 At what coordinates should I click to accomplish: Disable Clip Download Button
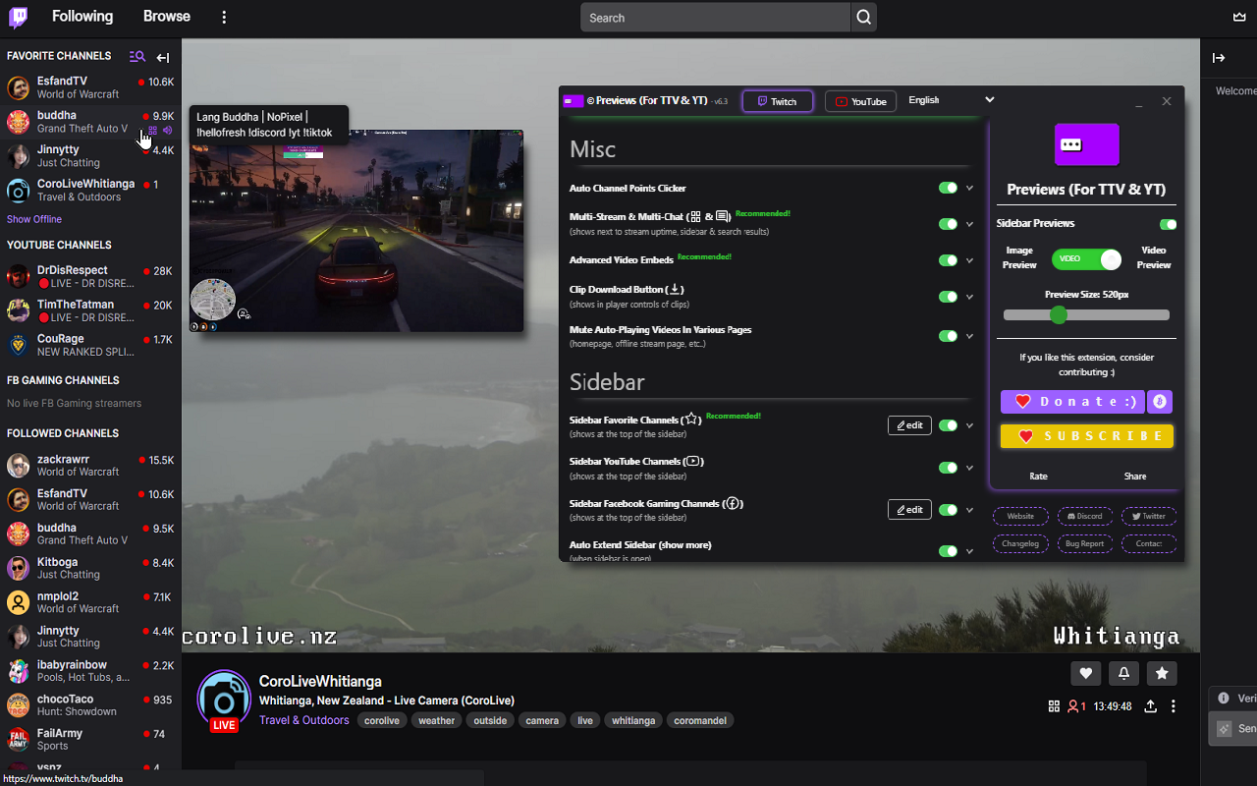[x=946, y=296]
